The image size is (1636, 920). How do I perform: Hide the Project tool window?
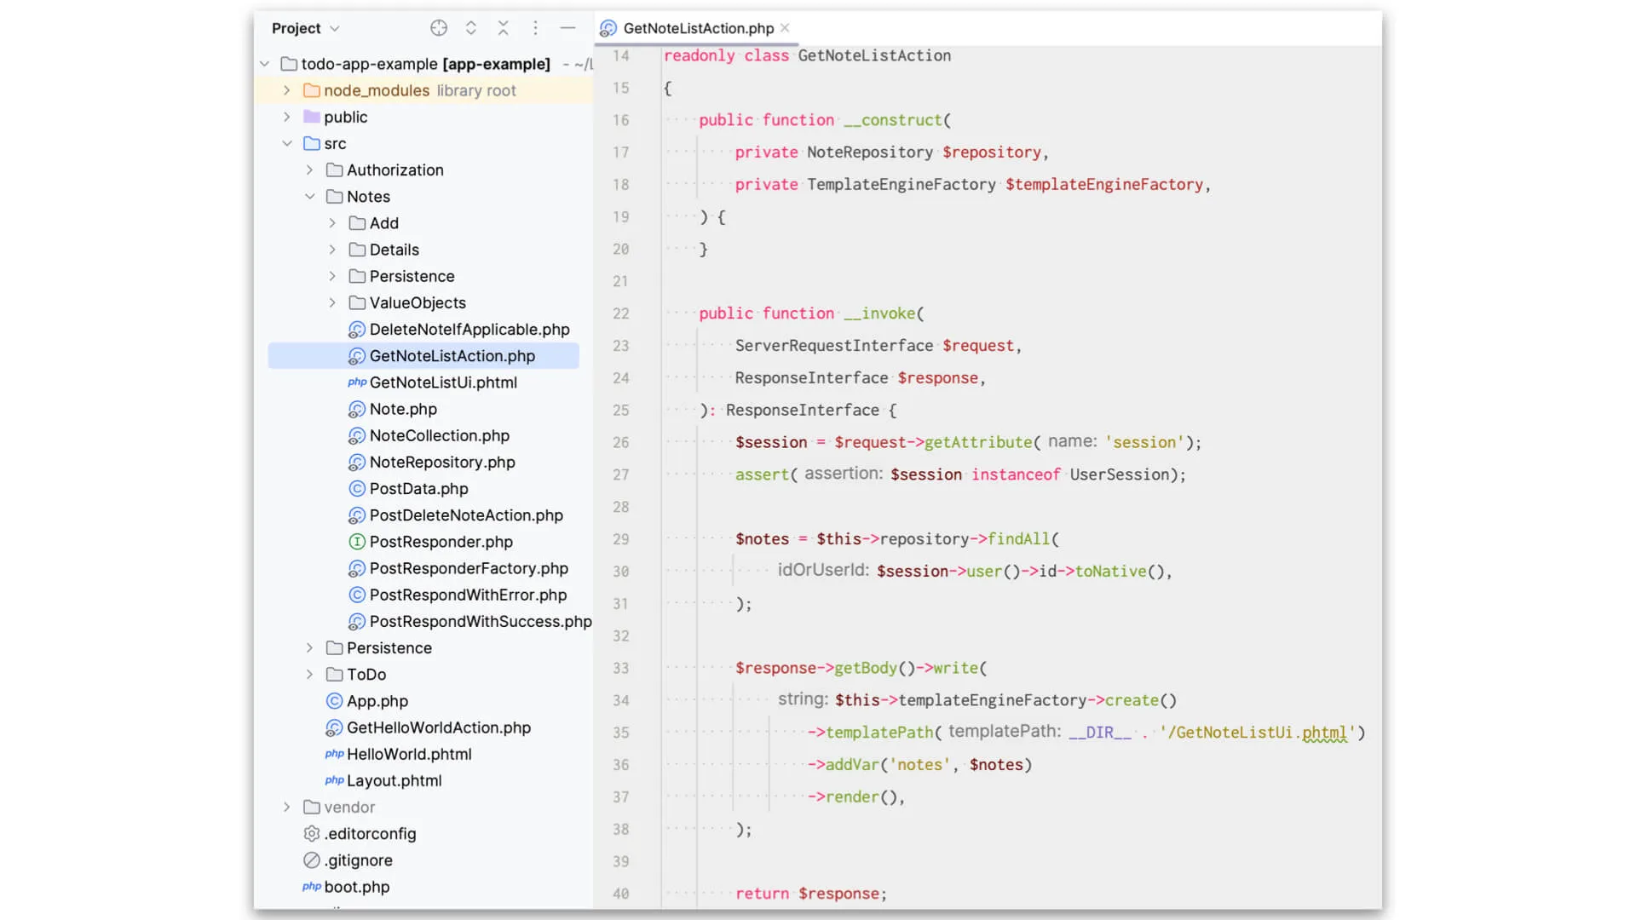(x=567, y=28)
